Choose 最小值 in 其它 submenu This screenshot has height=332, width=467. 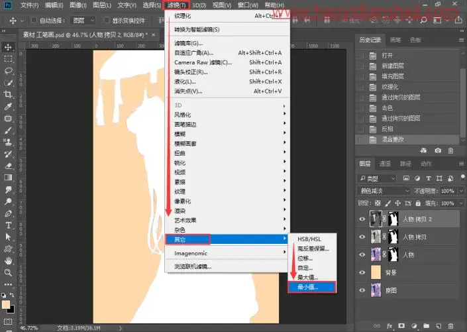[x=312, y=287]
